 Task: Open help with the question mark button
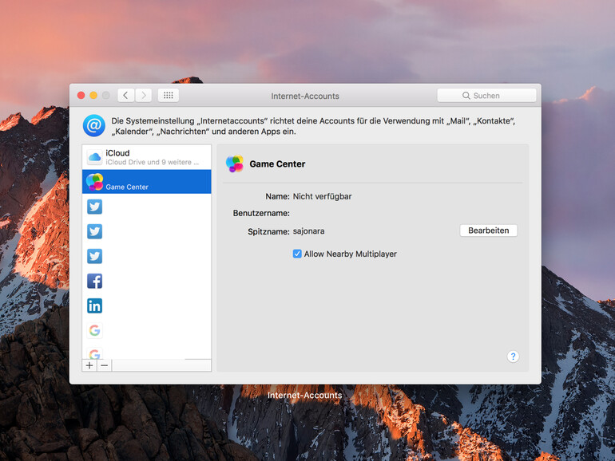[514, 357]
